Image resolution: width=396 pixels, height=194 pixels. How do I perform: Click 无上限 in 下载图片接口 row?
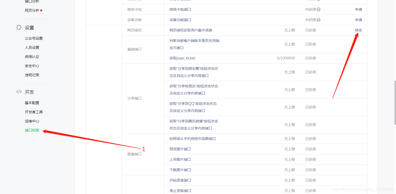tap(290, 170)
